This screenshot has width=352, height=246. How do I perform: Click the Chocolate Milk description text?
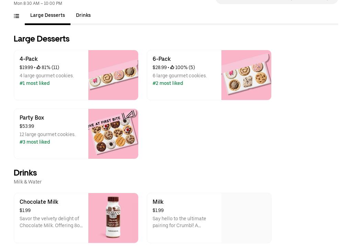tap(51, 222)
